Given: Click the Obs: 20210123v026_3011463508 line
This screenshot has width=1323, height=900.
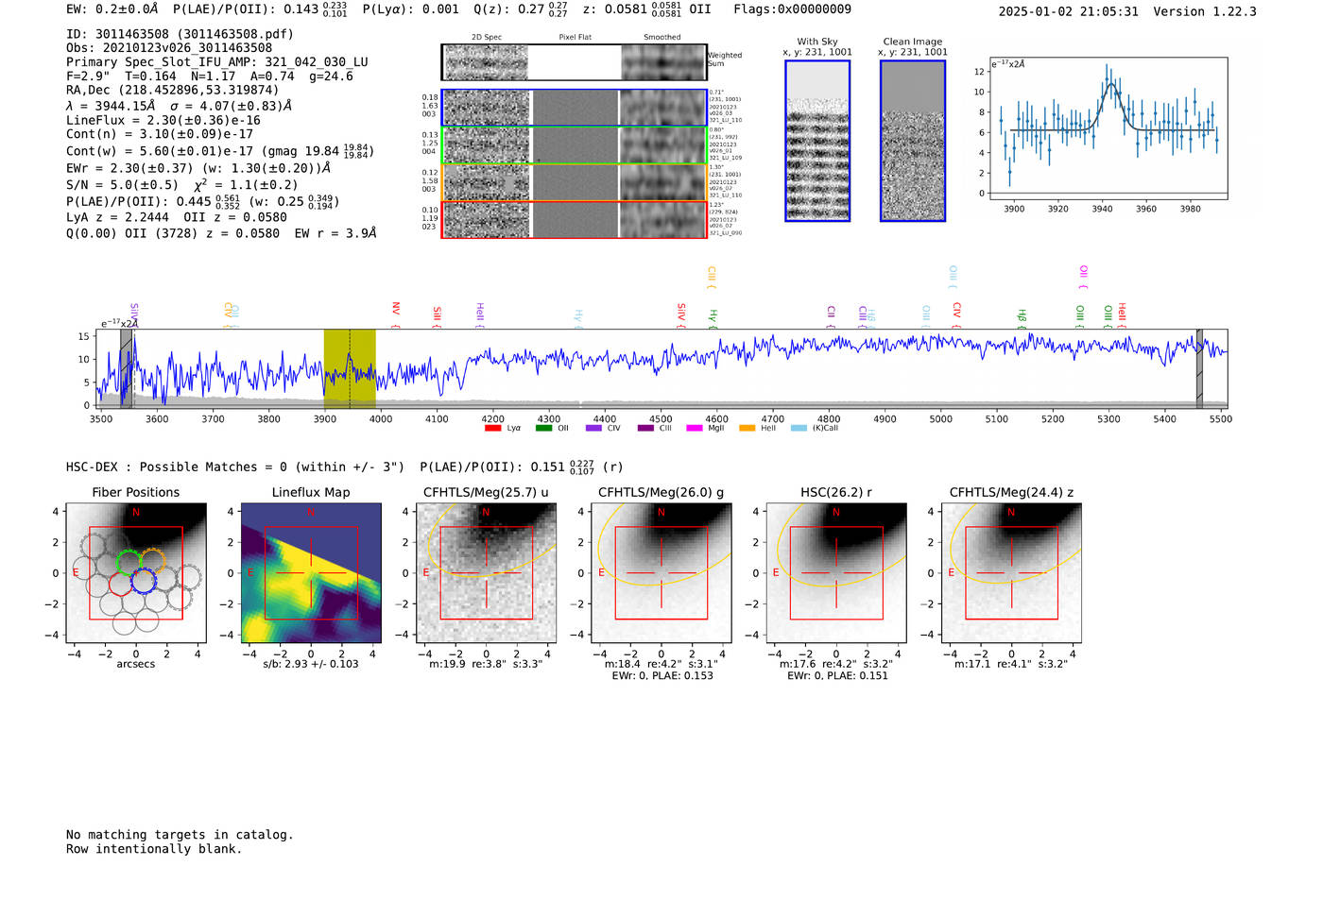Looking at the screenshot, I should click(x=169, y=48).
